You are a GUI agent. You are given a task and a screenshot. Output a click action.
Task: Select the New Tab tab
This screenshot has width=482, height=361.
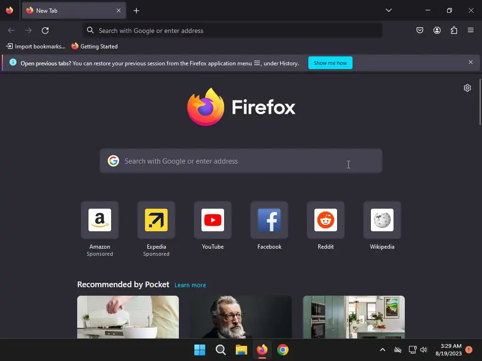pos(74,10)
